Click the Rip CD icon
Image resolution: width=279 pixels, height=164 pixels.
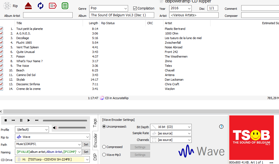(8, 6)
